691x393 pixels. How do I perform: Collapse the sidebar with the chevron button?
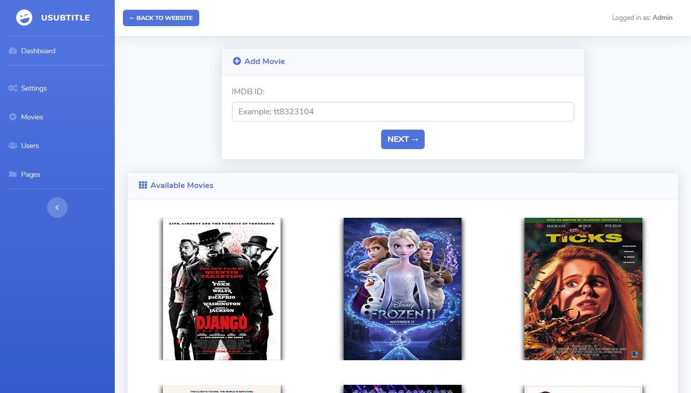coord(57,208)
